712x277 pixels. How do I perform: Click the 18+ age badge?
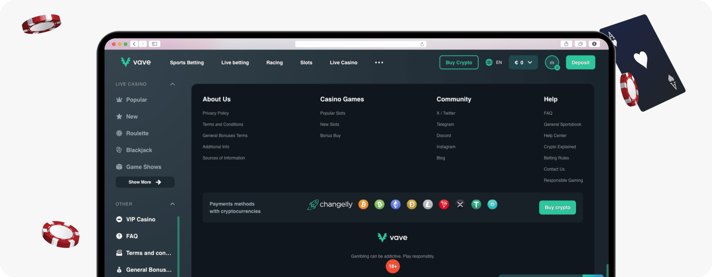pyautogui.click(x=393, y=266)
